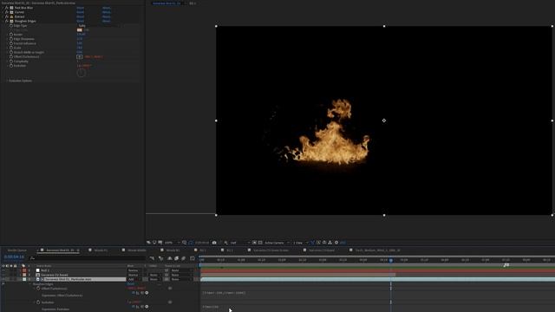Image resolution: width=555 pixels, height=312 pixels.
Task: Click the Complexity stopwatch
Action: [11, 62]
